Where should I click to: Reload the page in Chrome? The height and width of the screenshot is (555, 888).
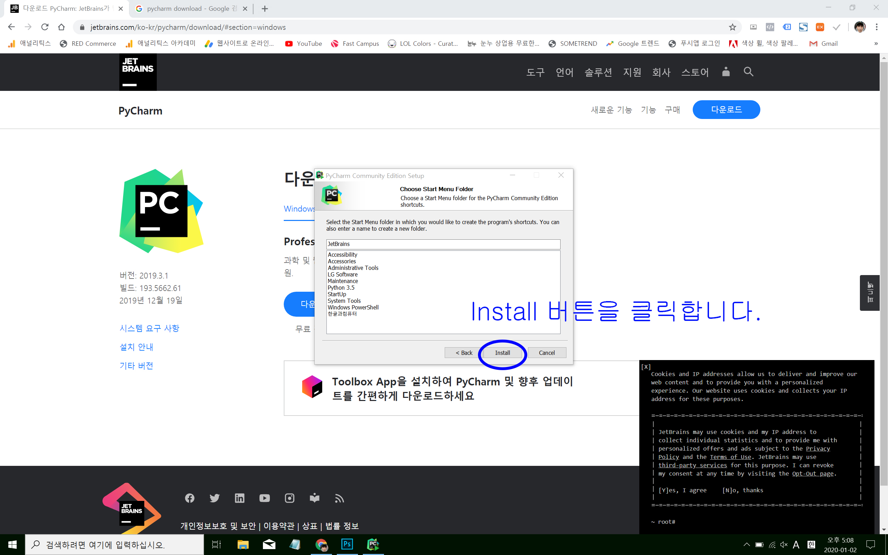click(x=45, y=27)
